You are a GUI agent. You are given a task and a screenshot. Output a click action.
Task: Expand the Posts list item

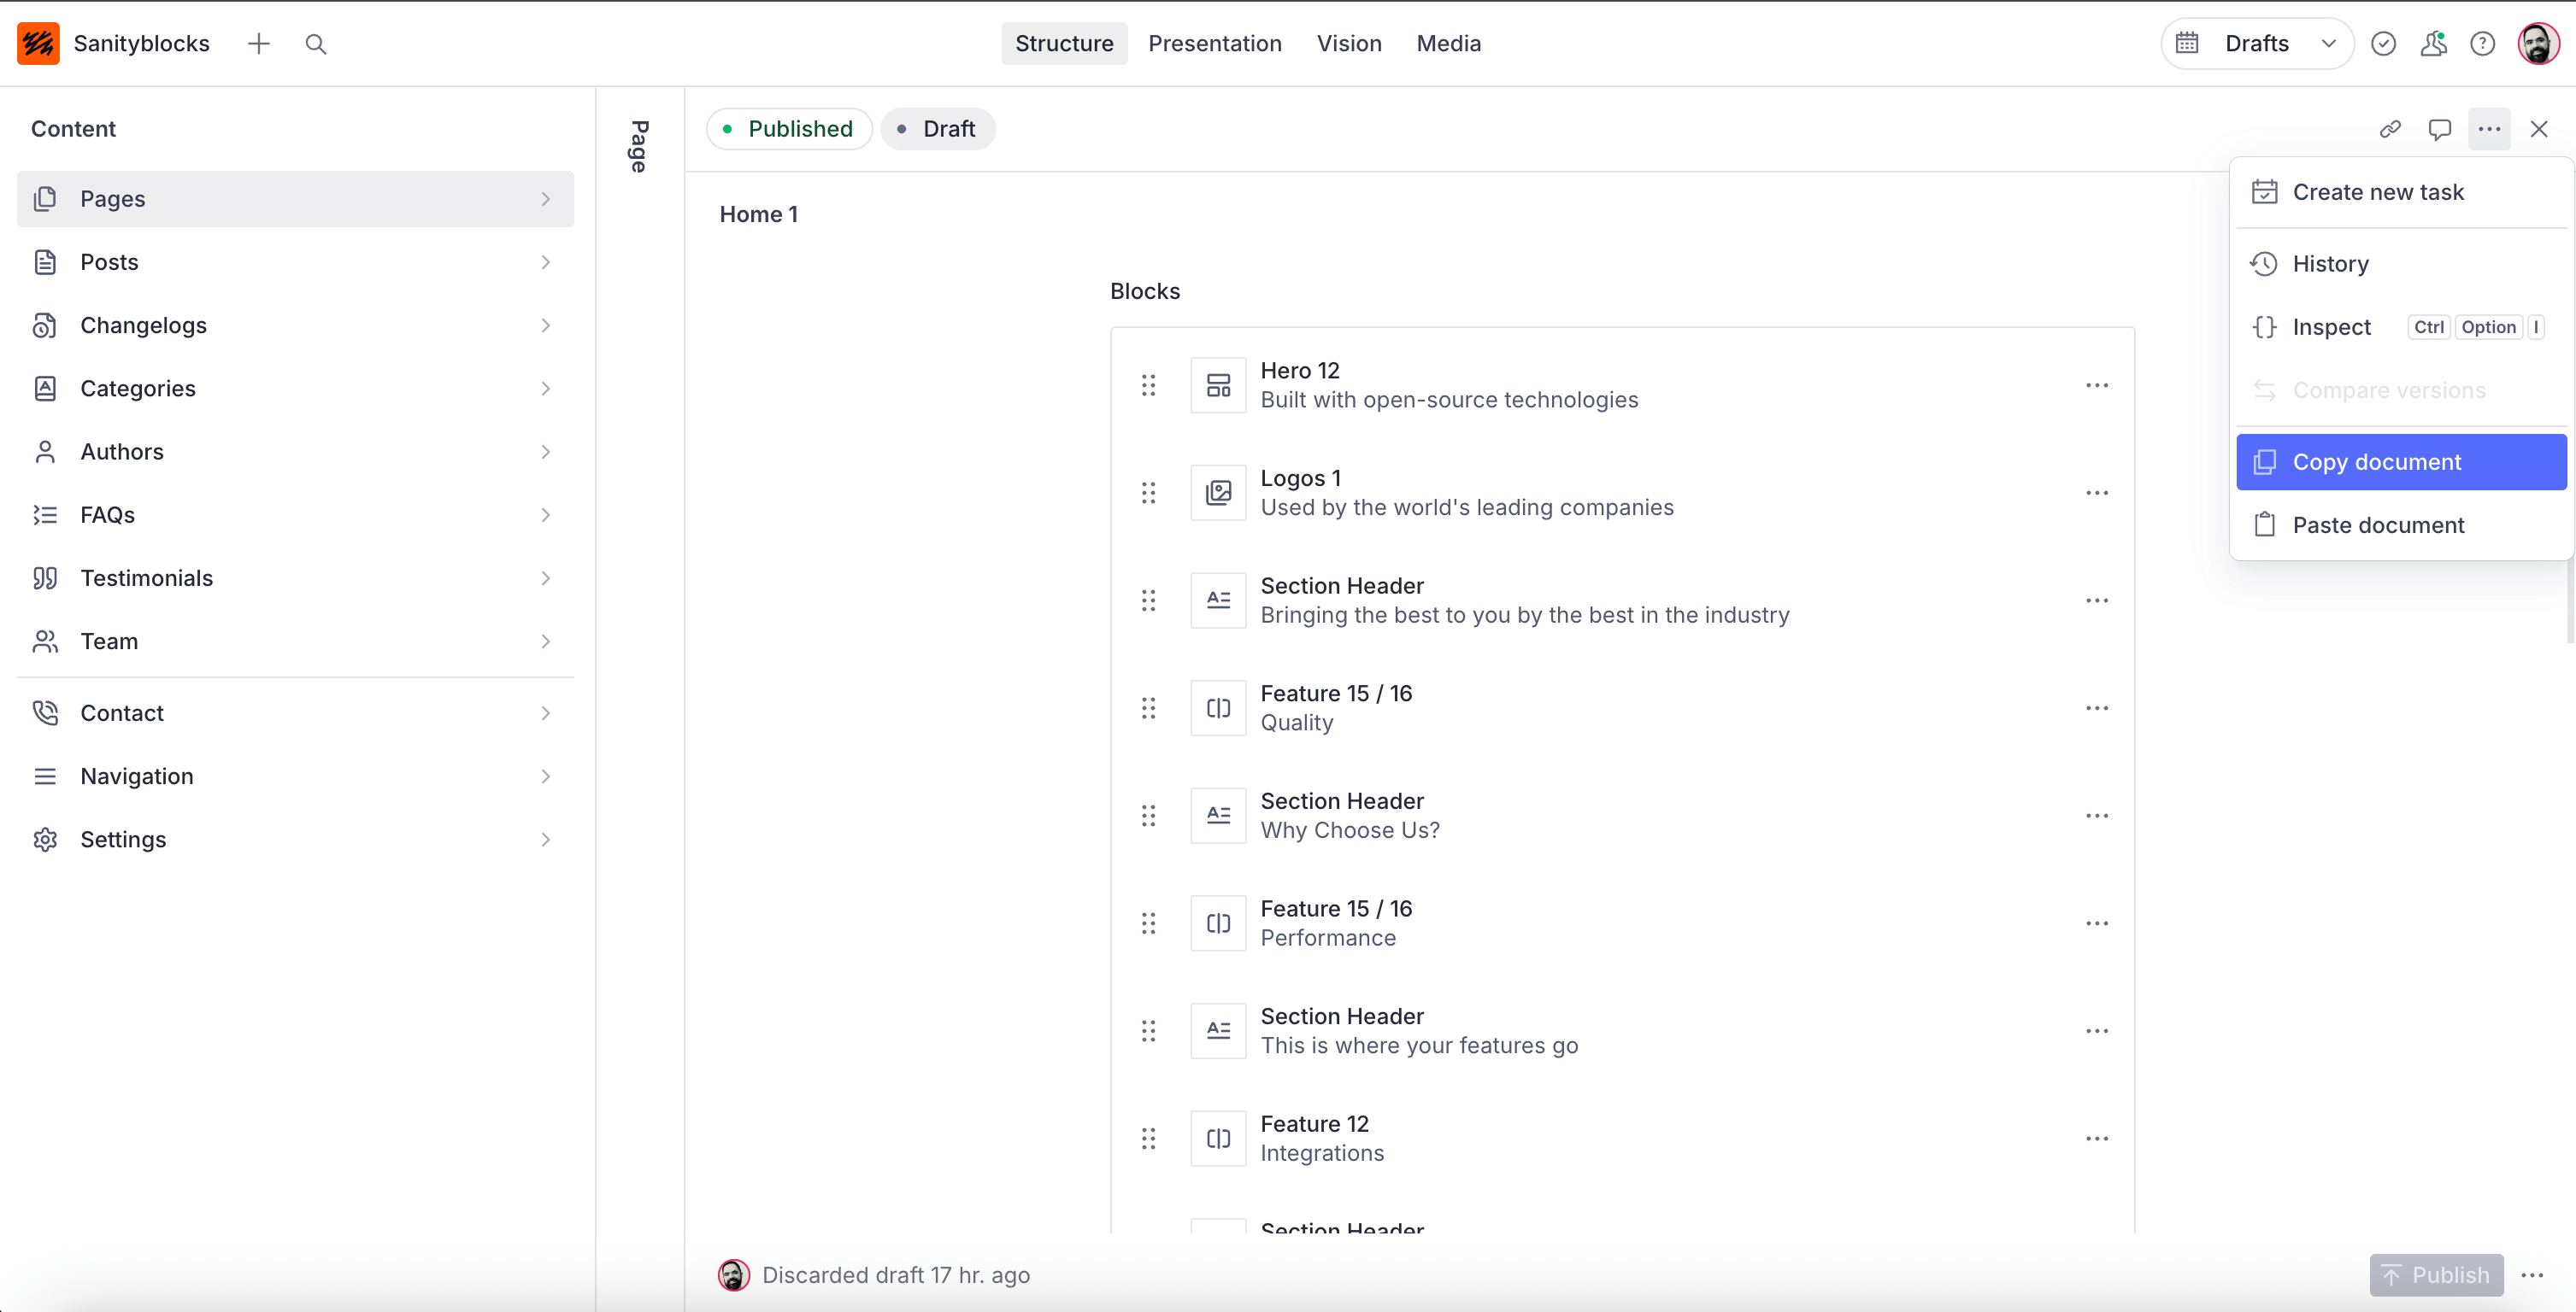(x=295, y=261)
